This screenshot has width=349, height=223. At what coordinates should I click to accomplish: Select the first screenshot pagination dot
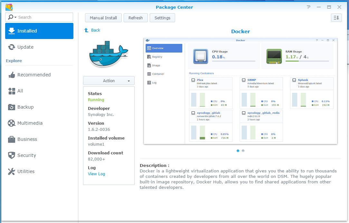coord(238,150)
